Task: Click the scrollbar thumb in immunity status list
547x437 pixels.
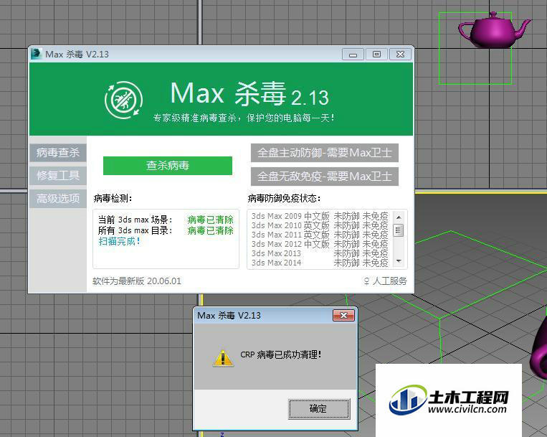Action: (399, 230)
